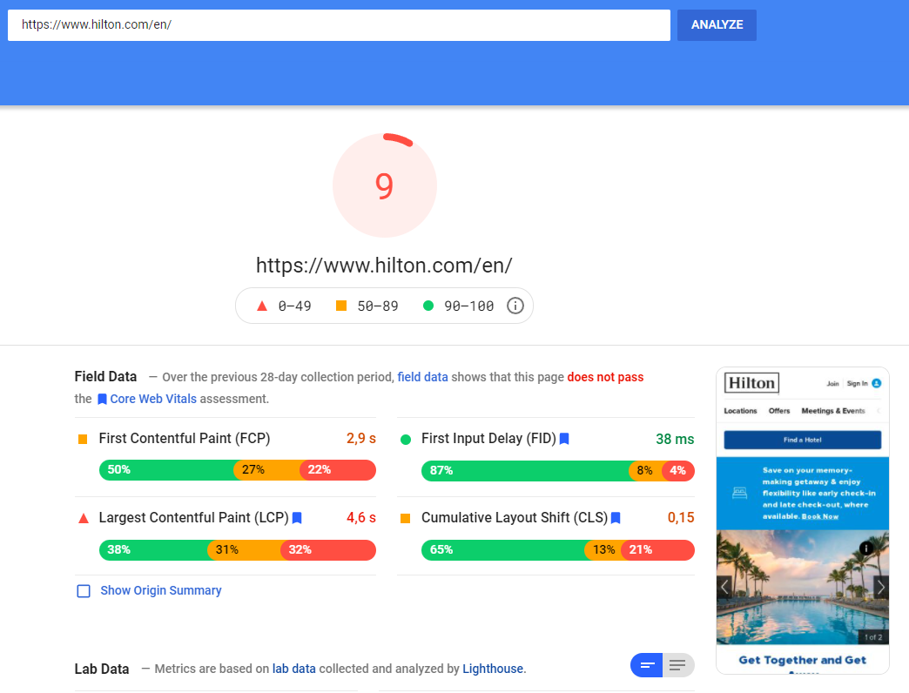Click the green circle 90–100 legend icon
The image size is (909, 693).
(428, 306)
